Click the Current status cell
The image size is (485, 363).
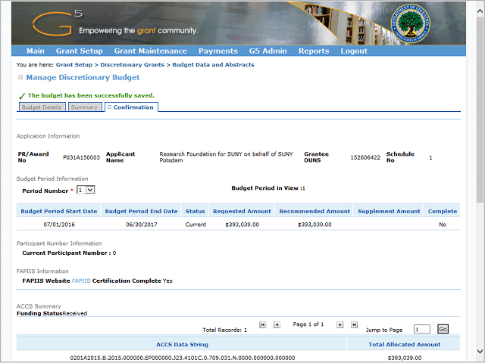tap(196, 225)
